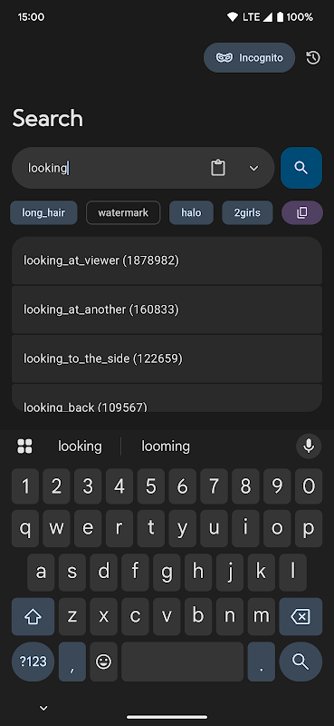Expand the search field dropdown chevron
This screenshot has width=334, height=726.
pyautogui.click(x=253, y=168)
